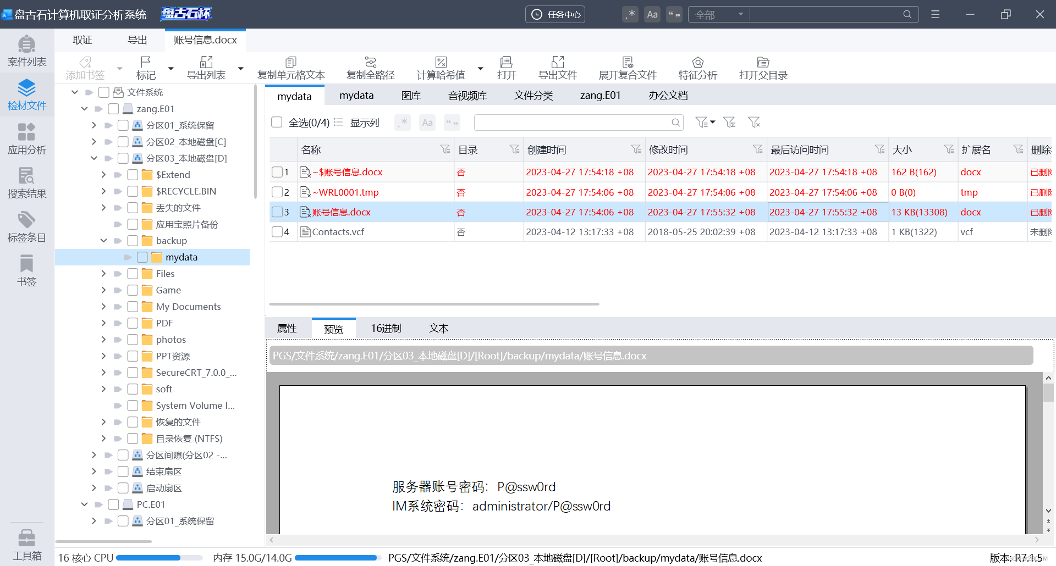1056x566 pixels.
Task: Select the photos folder in tree
Action: tap(170, 340)
